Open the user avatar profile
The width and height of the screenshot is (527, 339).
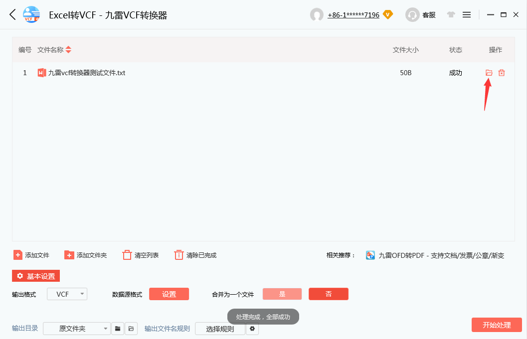pyautogui.click(x=317, y=15)
